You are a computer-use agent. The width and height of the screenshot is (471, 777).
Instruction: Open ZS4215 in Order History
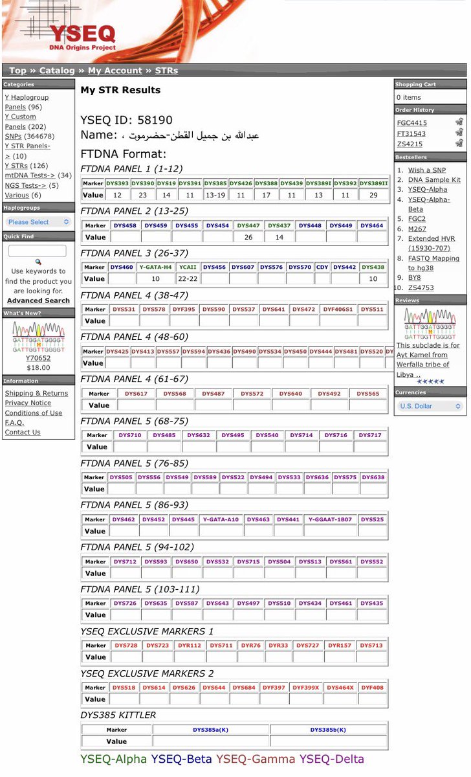(410, 144)
